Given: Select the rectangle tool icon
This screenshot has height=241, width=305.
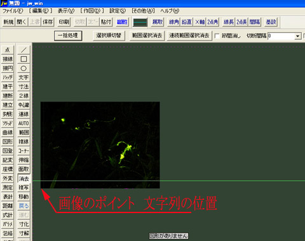Looking at the screenshot, I should (24, 59).
